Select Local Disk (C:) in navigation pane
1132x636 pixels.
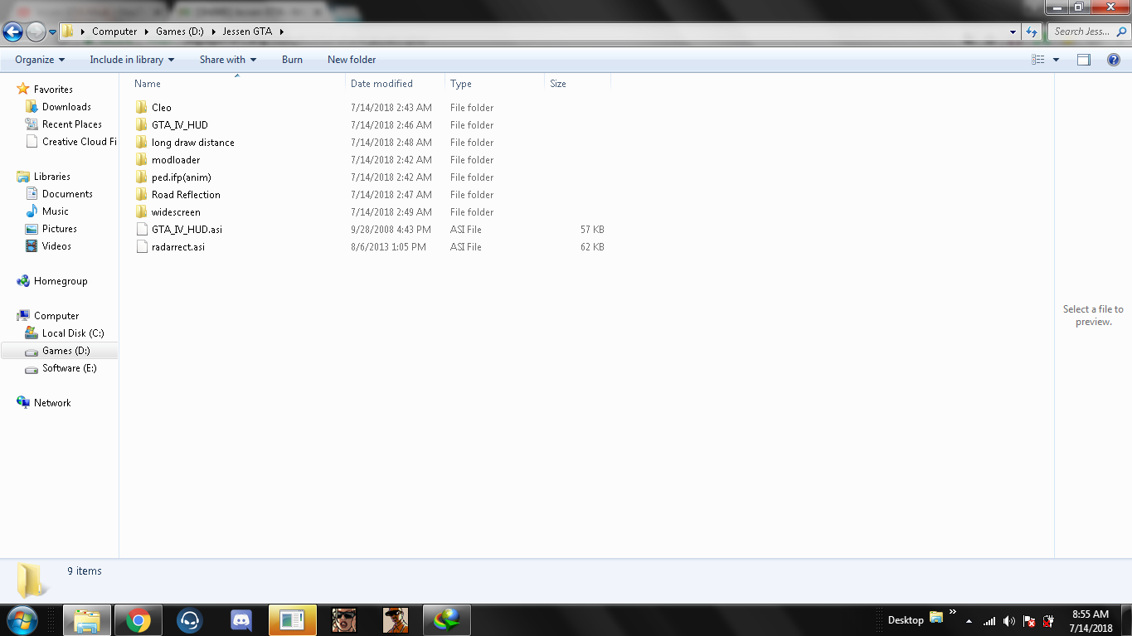tap(73, 333)
